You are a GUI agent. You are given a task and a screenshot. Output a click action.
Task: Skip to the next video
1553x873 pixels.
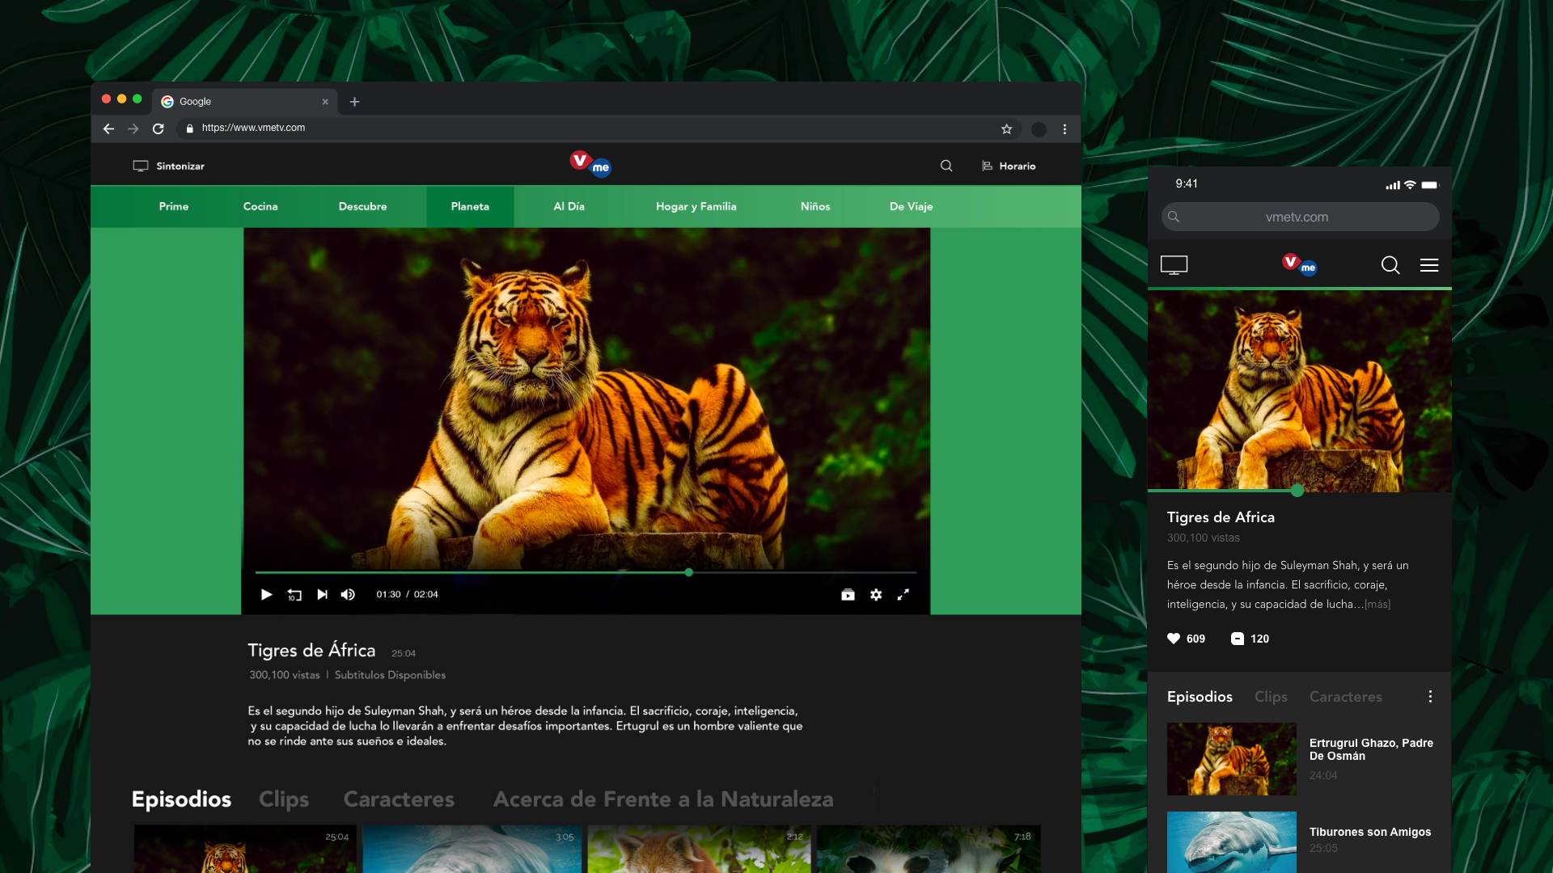pyautogui.click(x=322, y=595)
